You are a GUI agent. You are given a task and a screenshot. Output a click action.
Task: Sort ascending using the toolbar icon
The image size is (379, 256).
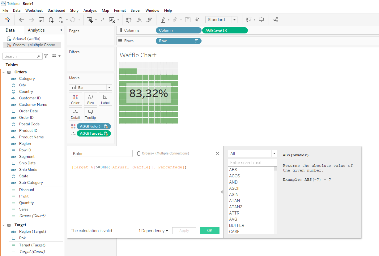[139, 20]
